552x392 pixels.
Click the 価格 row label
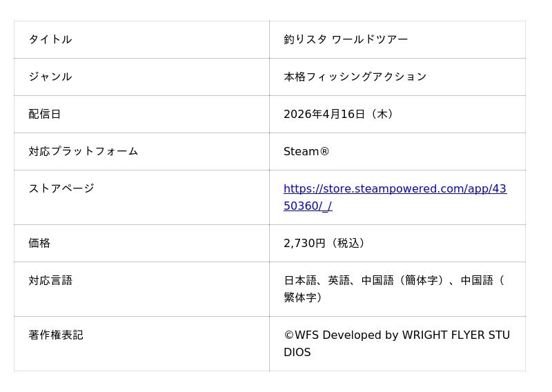tap(39, 243)
